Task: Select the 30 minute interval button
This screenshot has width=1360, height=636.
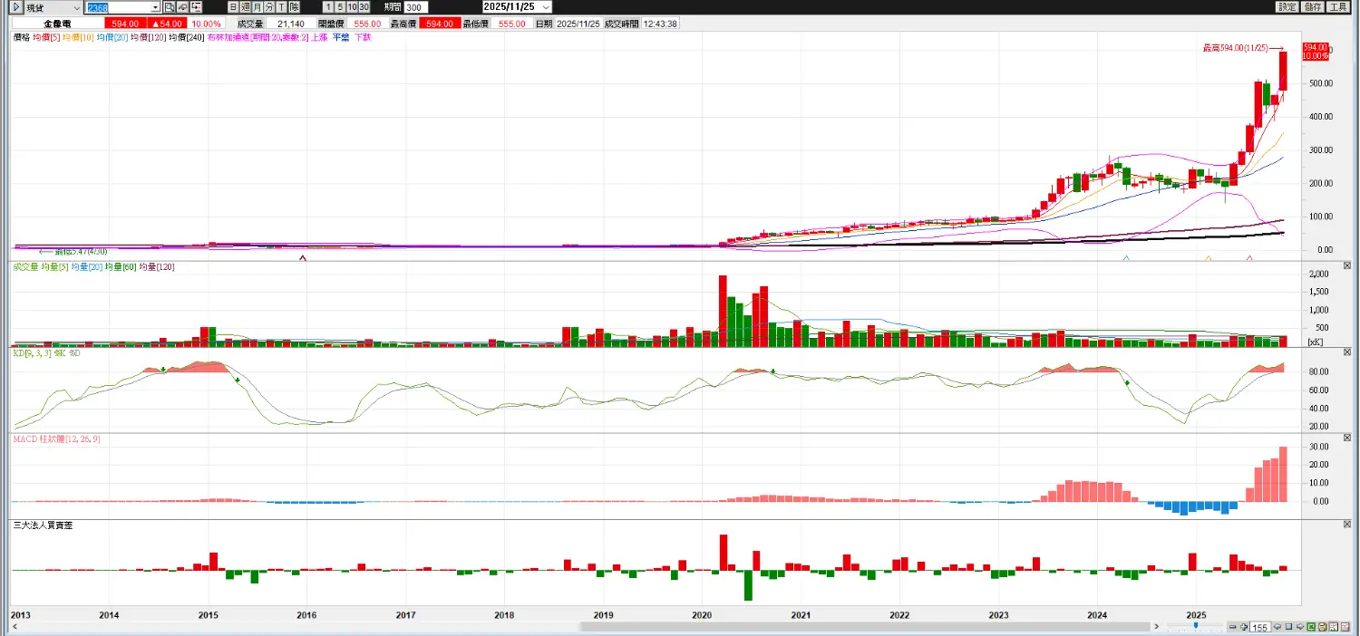Action: pos(364,7)
